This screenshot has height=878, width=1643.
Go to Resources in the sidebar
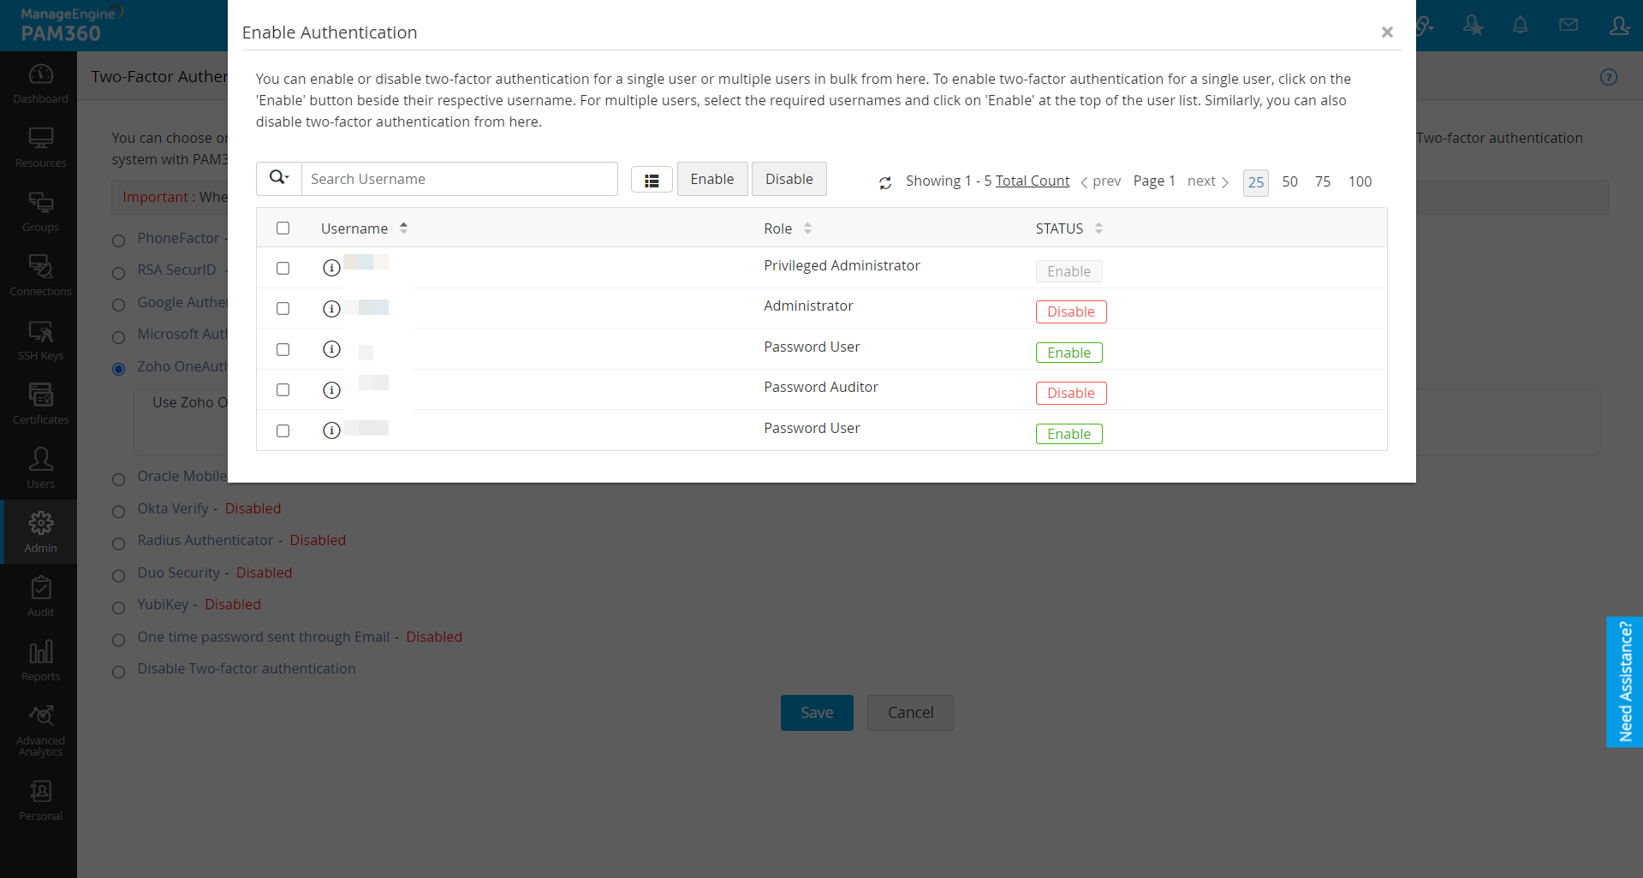(40, 148)
